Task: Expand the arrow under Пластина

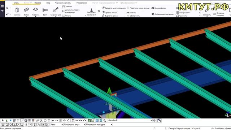Action: coord(36,17)
